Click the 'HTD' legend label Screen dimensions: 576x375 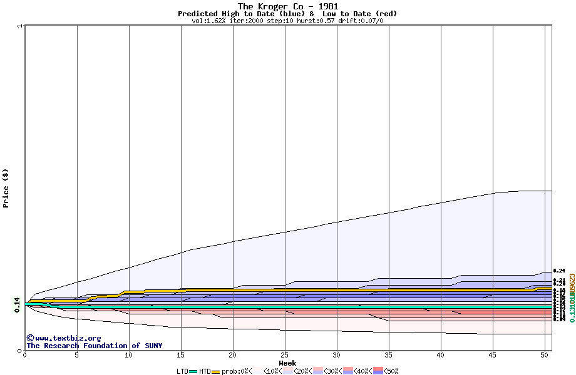point(205,371)
